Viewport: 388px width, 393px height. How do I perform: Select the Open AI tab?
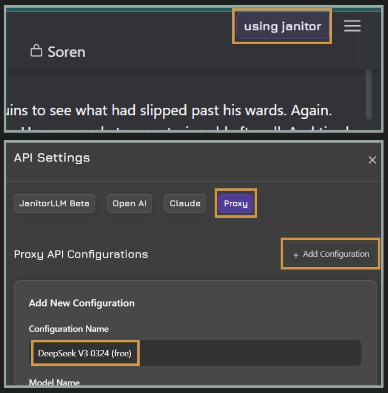coord(129,203)
